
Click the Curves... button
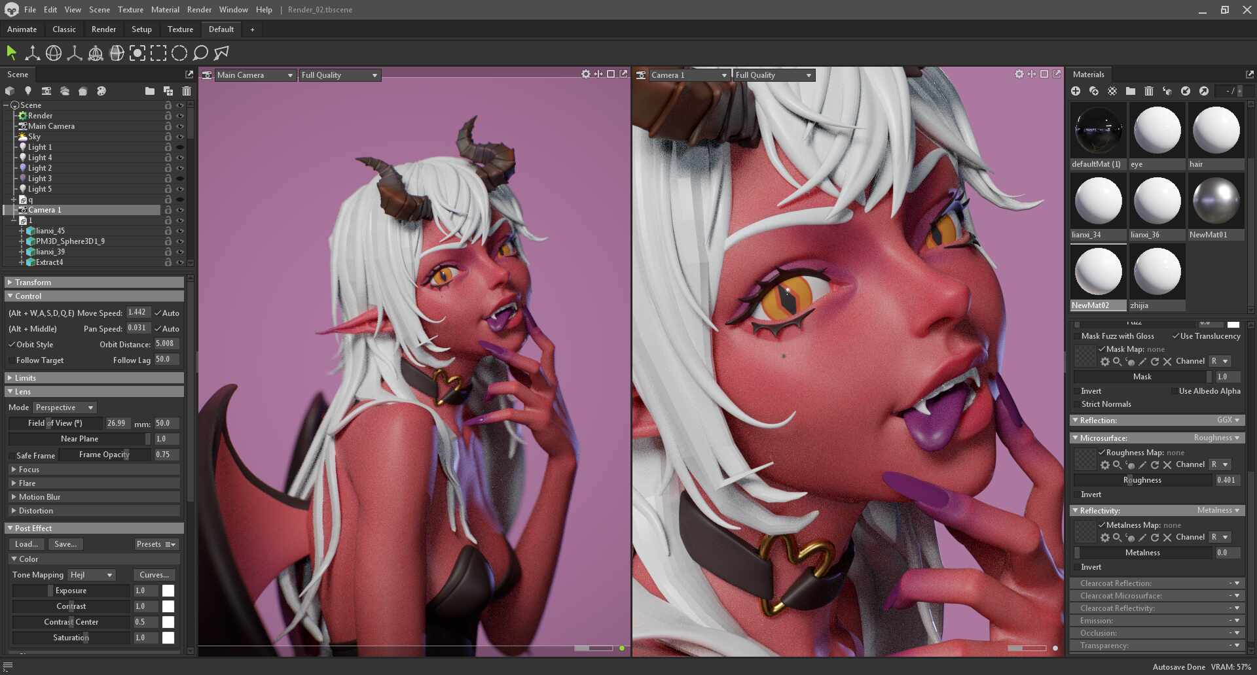click(154, 575)
